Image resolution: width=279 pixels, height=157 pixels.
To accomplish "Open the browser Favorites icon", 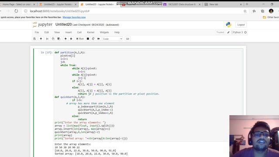I will pyautogui.click(x=254, y=11).
